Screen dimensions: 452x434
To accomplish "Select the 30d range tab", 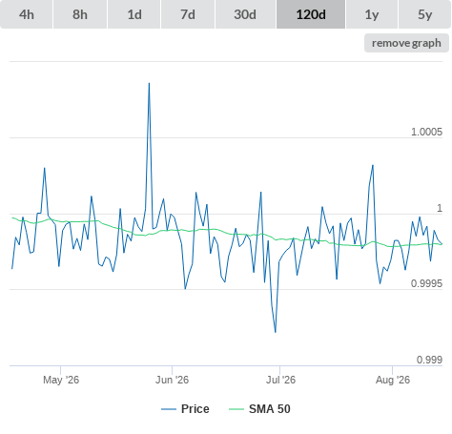I will point(245,14).
